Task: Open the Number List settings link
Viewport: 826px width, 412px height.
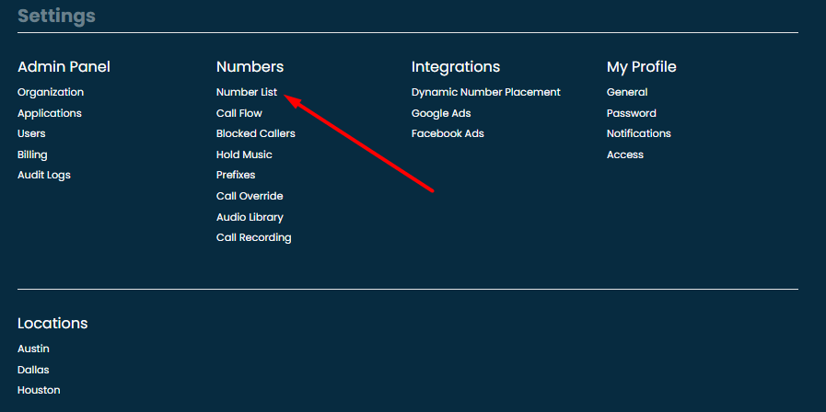Action: [x=246, y=92]
